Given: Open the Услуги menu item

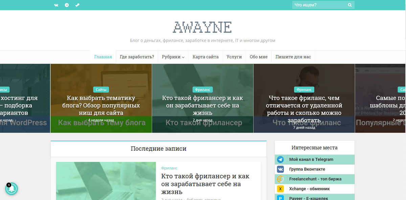Looking at the screenshot, I should (234, 57).
